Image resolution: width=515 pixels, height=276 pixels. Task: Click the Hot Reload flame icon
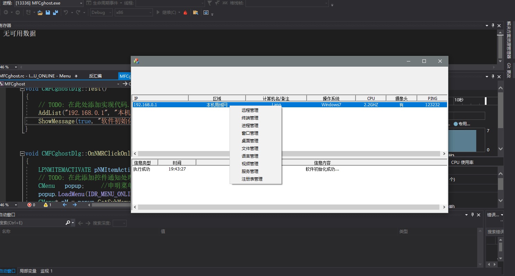click(185, 12)
